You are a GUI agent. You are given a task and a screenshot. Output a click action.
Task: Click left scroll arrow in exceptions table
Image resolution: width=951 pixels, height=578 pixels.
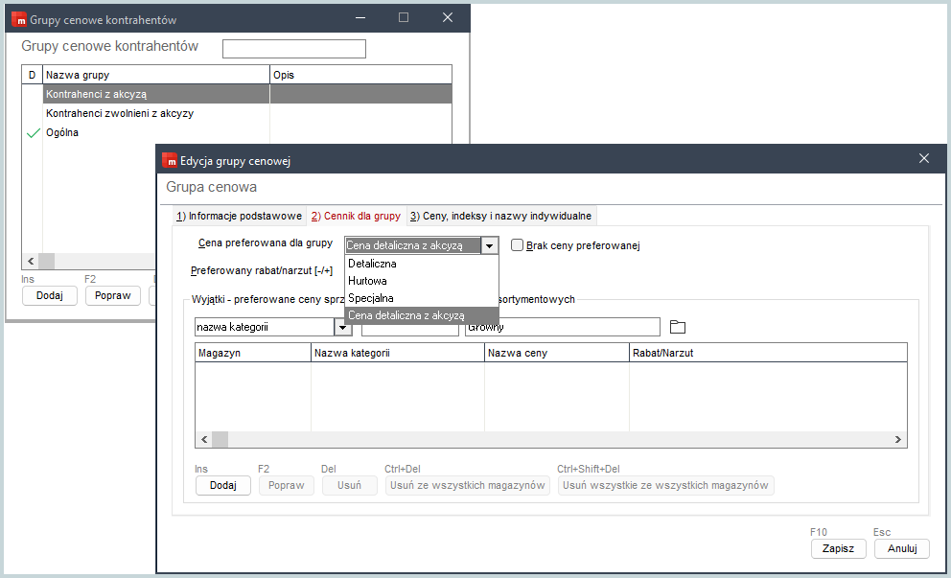(x=204, y=439)
